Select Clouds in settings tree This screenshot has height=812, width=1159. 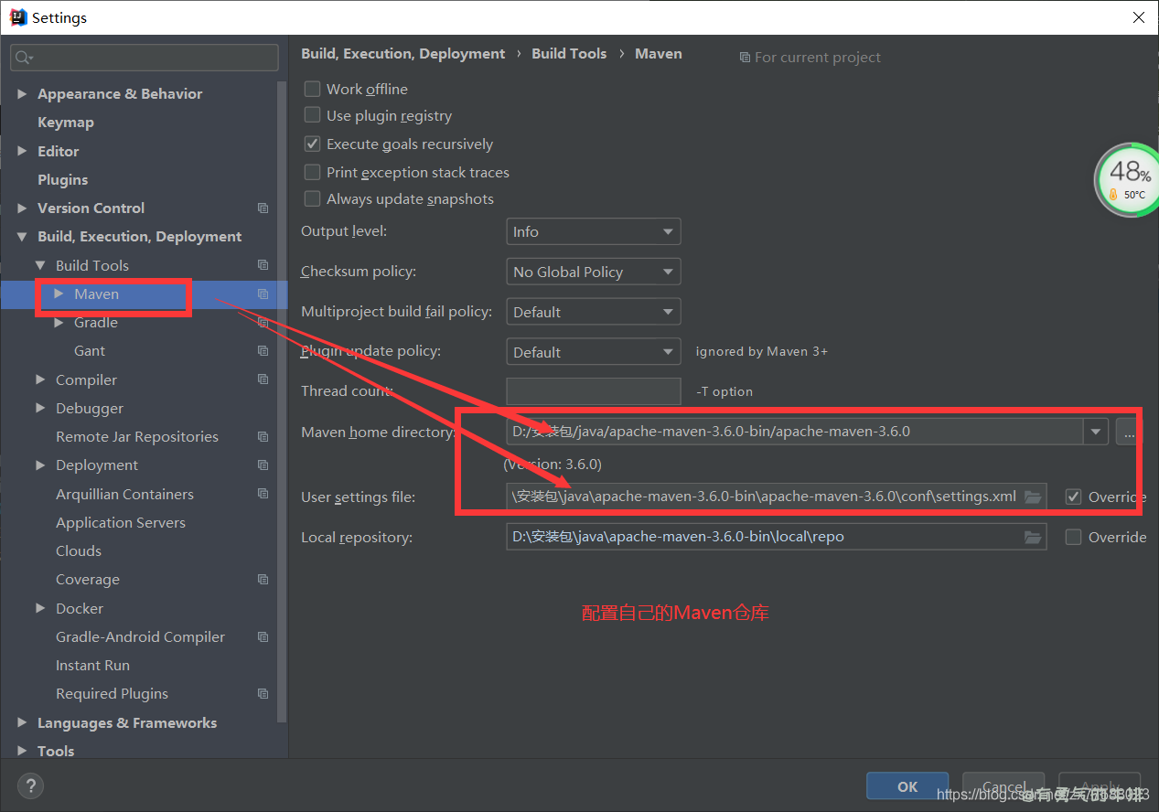(79, 551)
